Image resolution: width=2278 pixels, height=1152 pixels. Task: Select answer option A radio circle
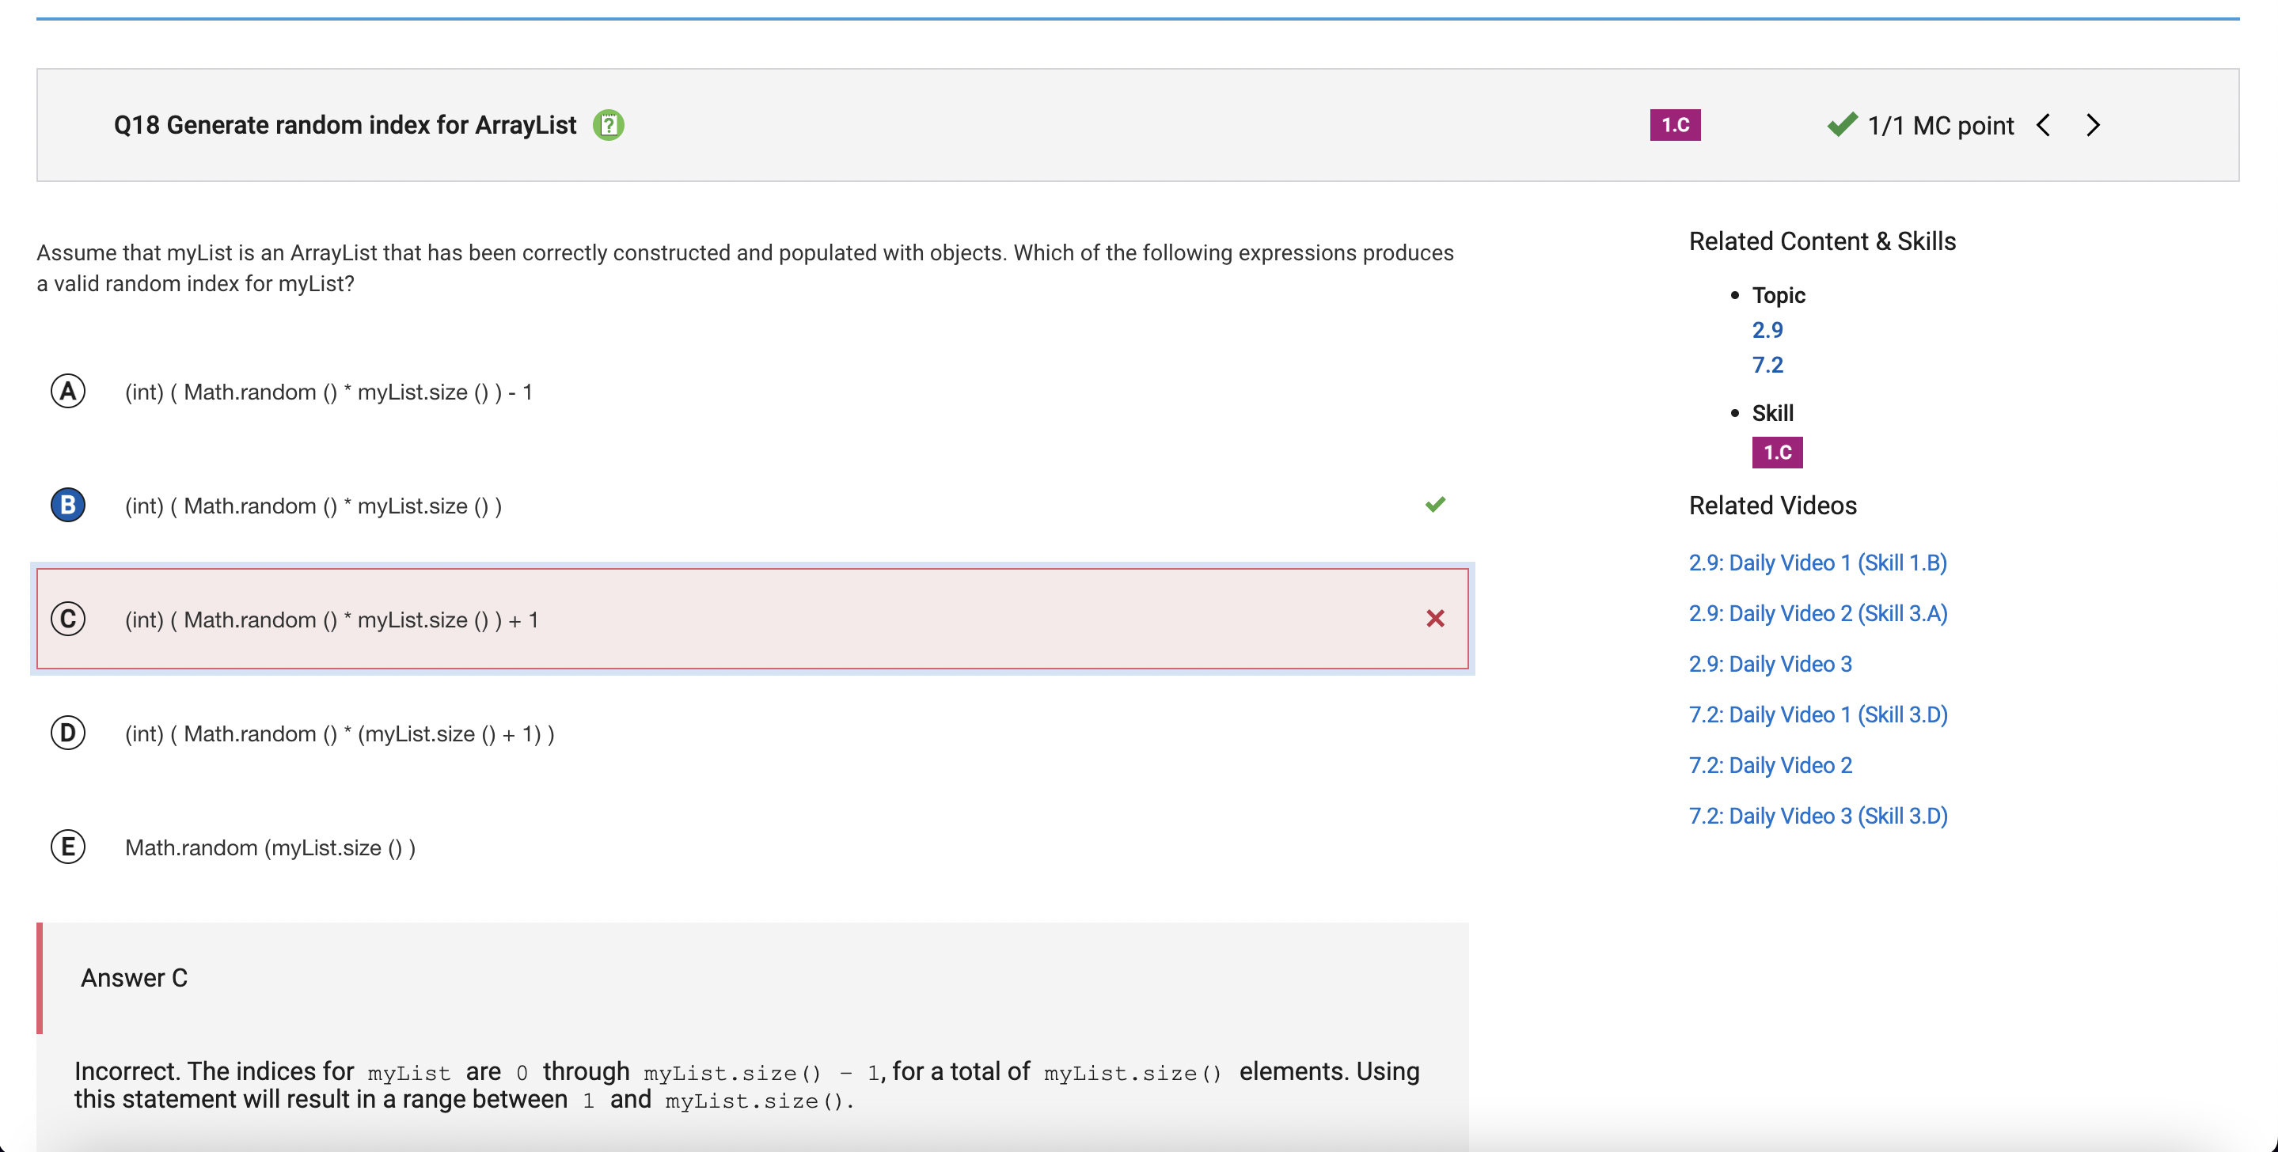(x=68, y=391)
